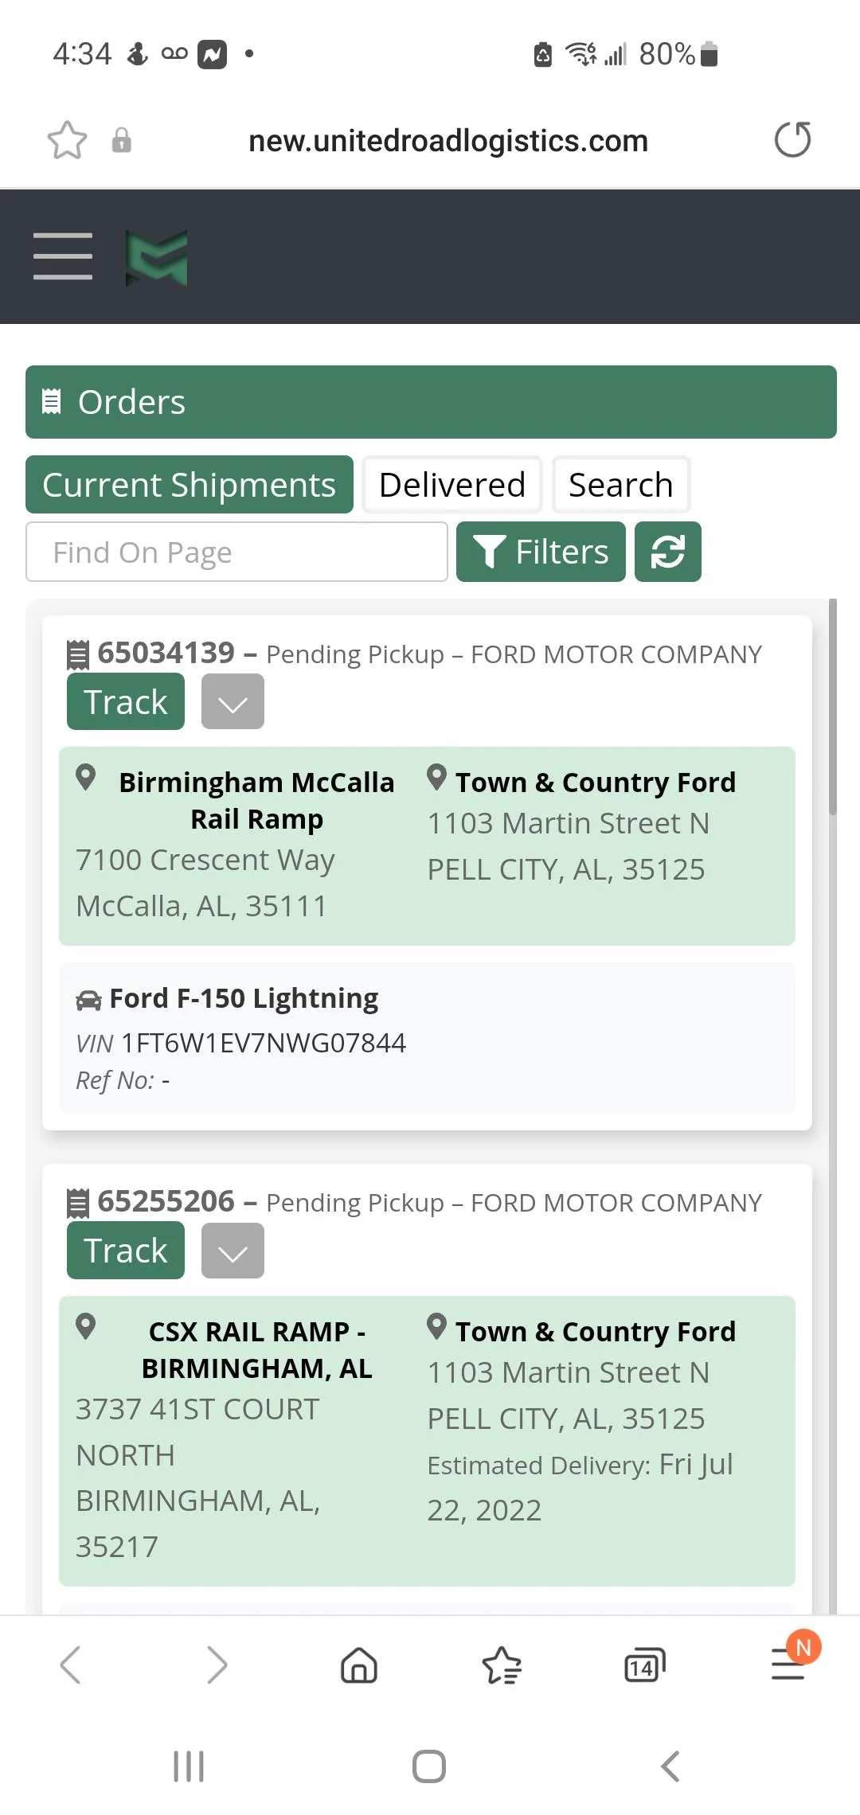Tap the site security lock icon
Screen dimensions: 860x1815
[121, 141]
